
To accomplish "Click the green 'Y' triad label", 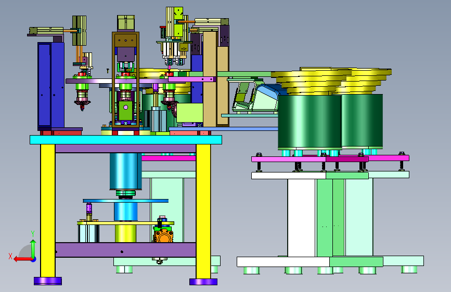I will [x=33, y=234].
